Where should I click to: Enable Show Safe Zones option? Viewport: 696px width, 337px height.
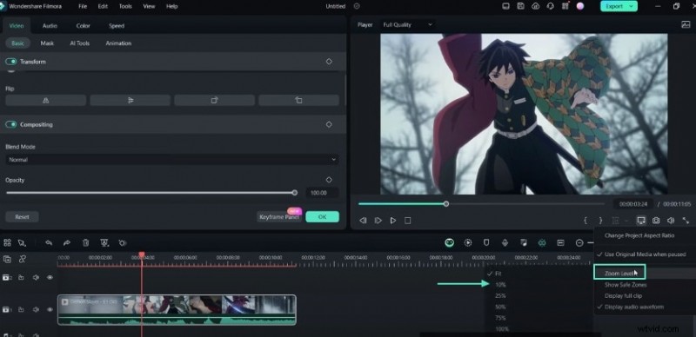626,285
